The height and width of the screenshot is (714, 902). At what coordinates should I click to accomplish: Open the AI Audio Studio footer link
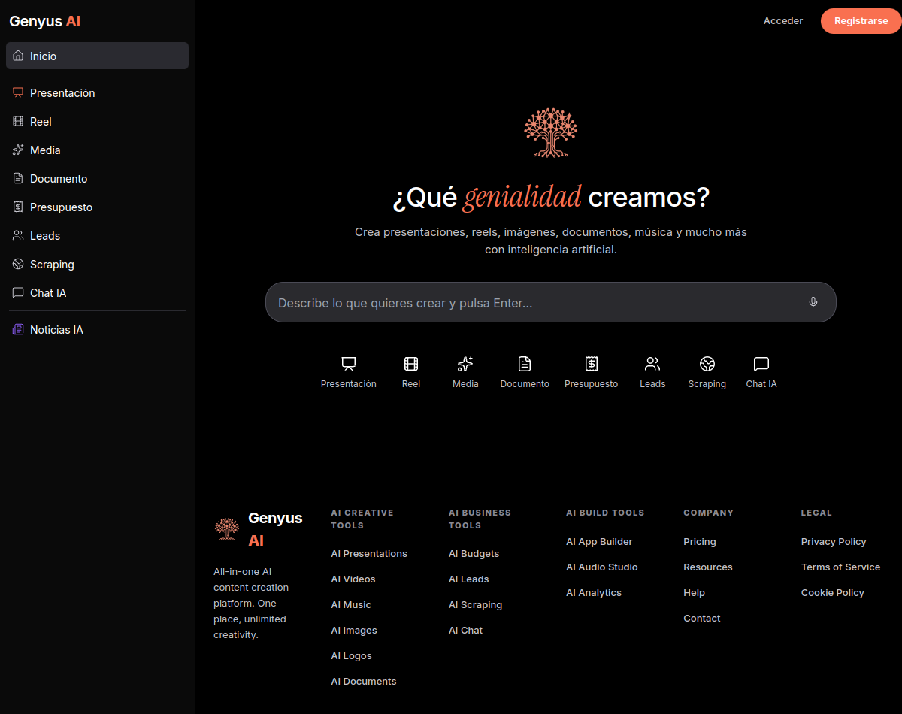pyautogui.click(x=602, y=567)
